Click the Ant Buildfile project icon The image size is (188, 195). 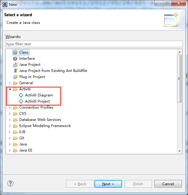(x=15, y=71)
